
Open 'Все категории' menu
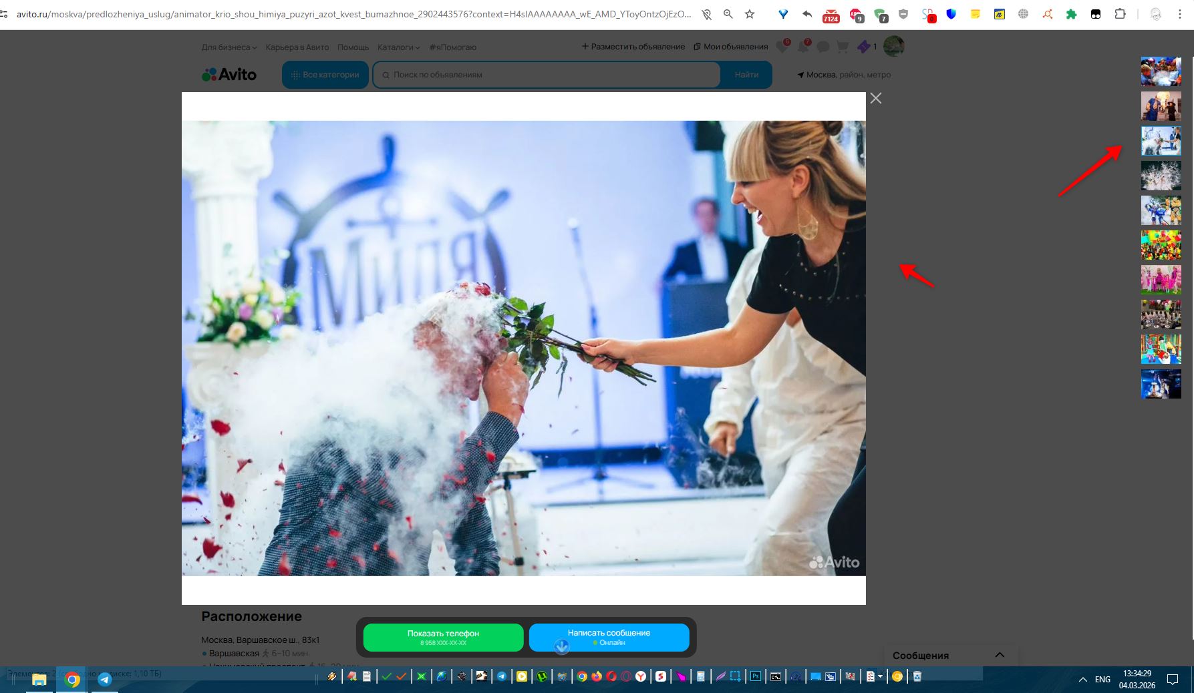[x=325, y=75]
